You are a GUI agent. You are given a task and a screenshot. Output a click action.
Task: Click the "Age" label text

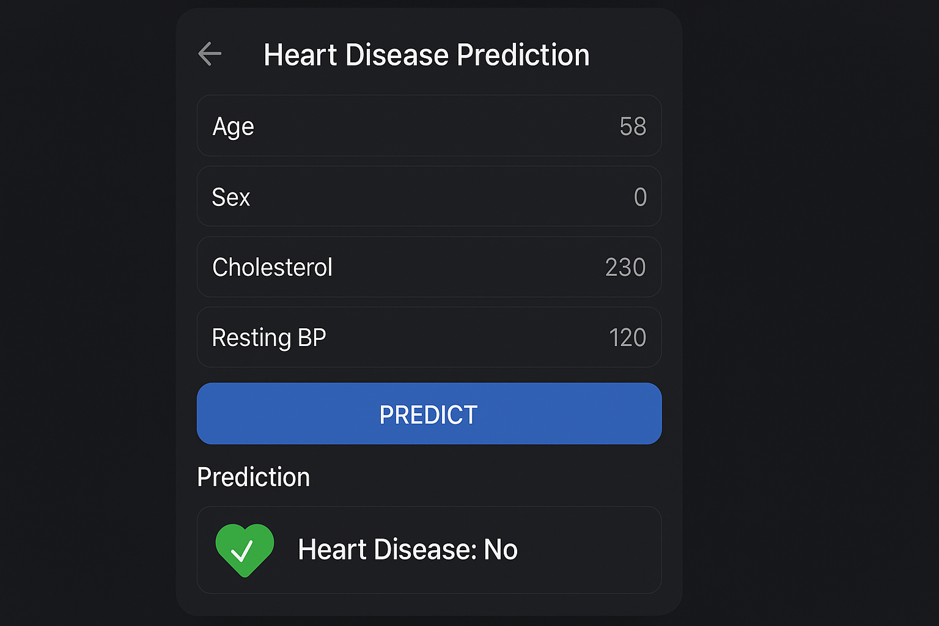coord(233,127)
